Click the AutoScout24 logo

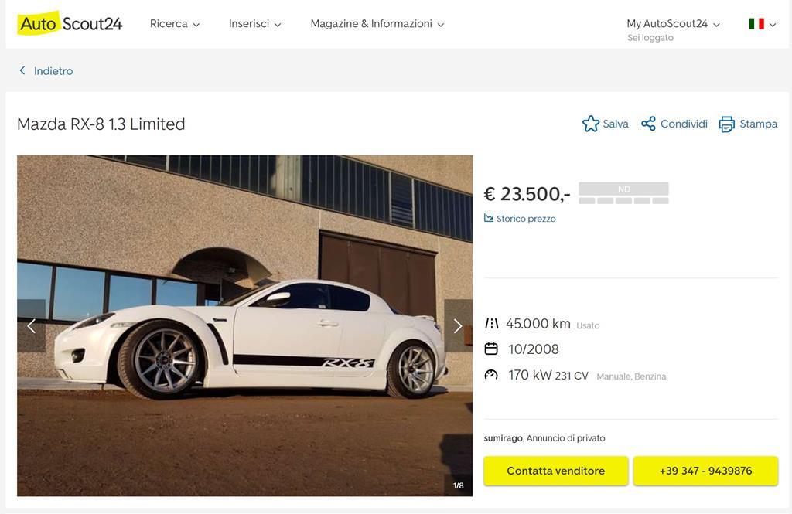[70, 23]
